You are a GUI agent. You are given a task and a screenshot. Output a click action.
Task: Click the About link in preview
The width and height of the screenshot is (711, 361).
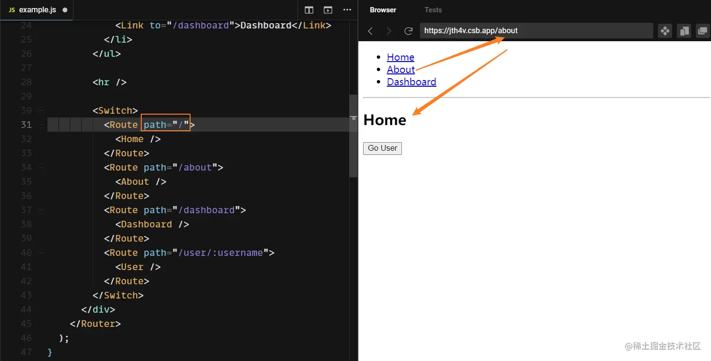tap(401, 70)
